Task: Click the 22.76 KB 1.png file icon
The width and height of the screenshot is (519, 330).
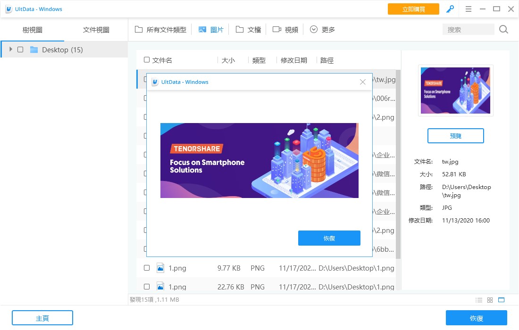Action: 160,286
